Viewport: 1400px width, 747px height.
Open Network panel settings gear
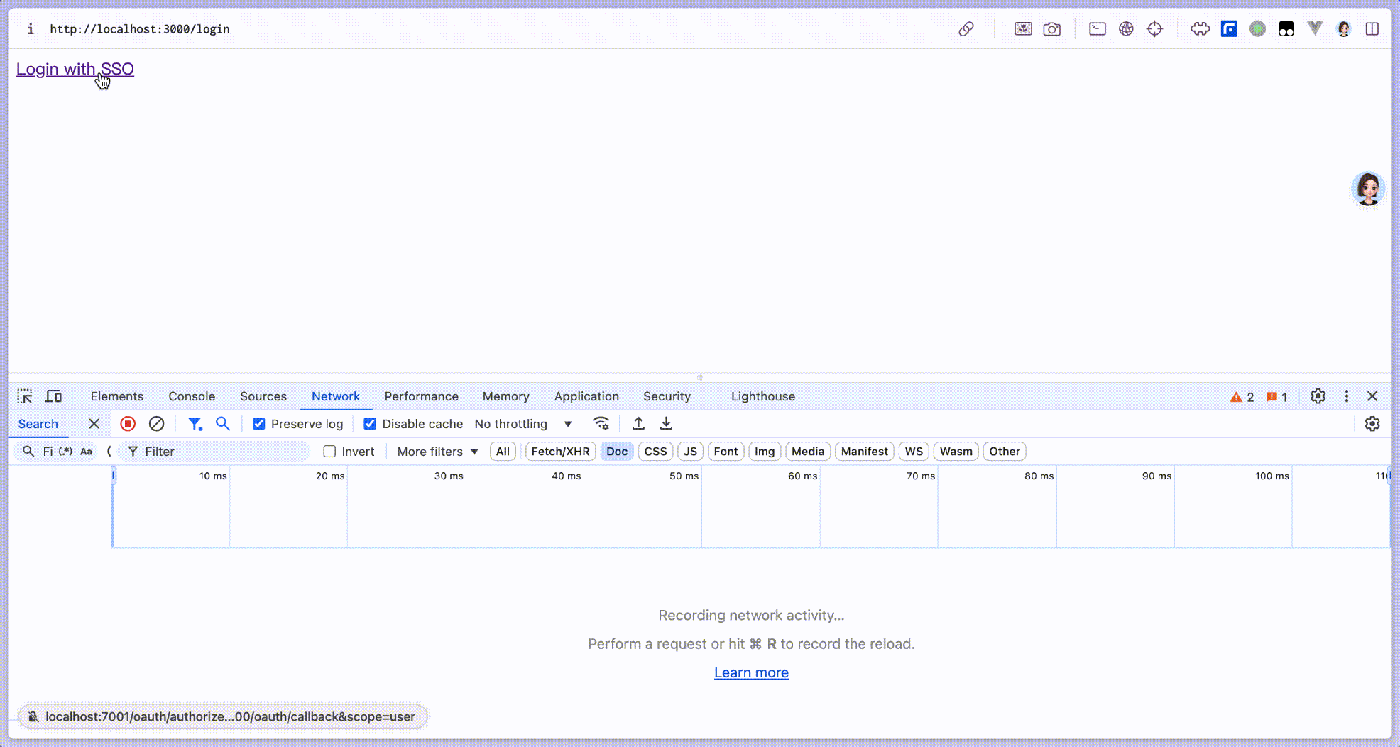point(1372,424)
